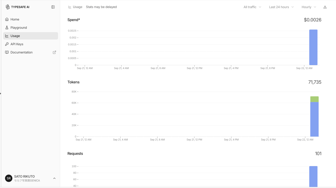Click the external link icon beside Documentation

point(54,52)
